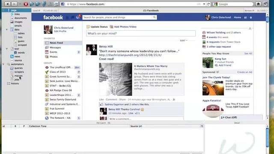Click the What's on your mind box
Viewport: 274px width, 154px height.
[141, 33]
